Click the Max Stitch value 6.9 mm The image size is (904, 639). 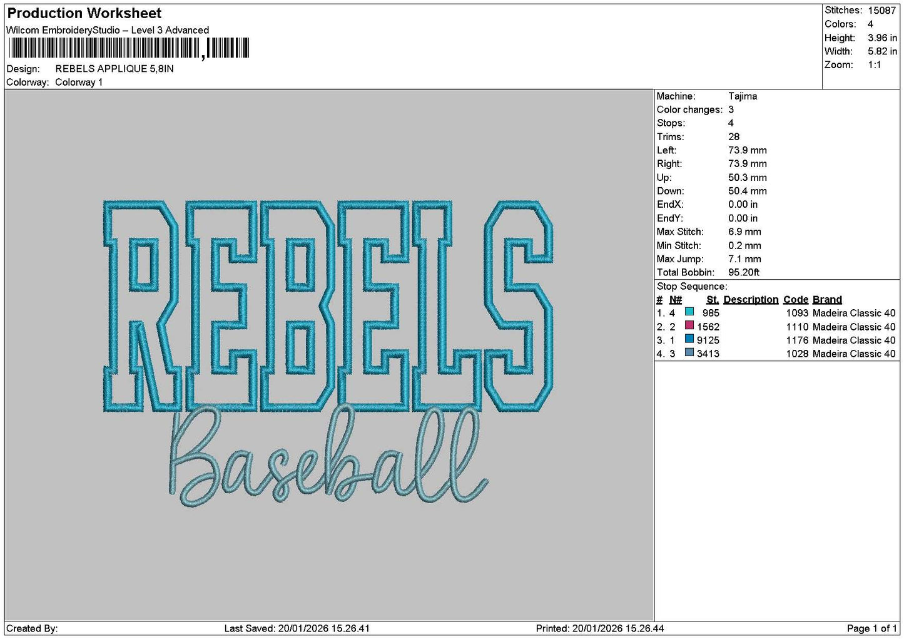744,232
